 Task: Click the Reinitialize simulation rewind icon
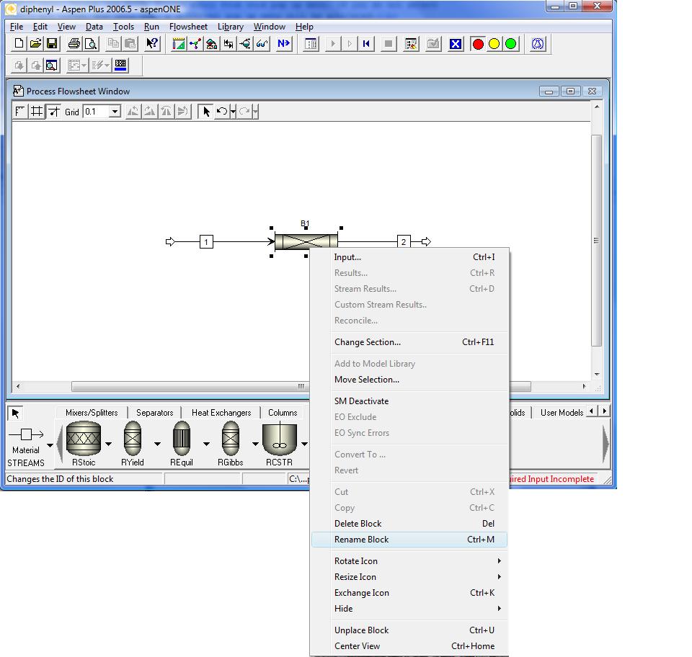(366, 44)
